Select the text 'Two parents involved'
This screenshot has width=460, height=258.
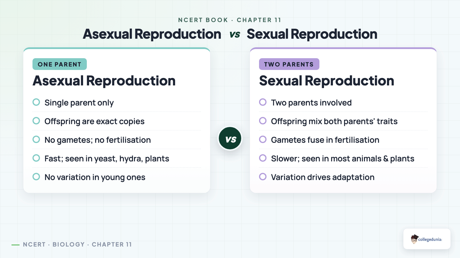pos(311,103)
